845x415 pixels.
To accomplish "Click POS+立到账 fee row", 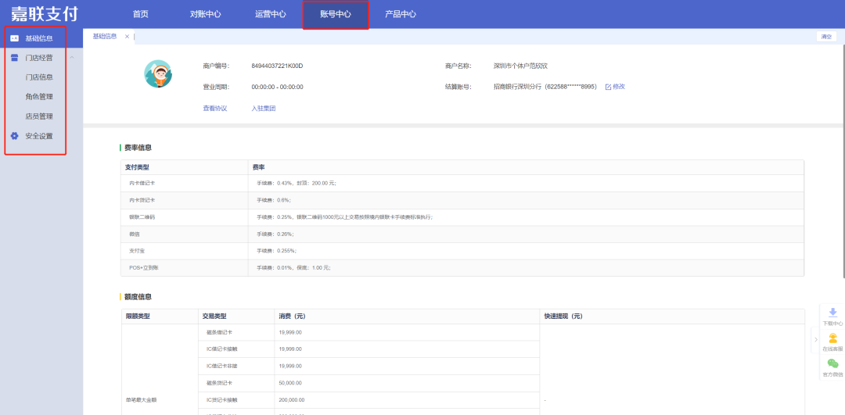I will coord(462,267).
